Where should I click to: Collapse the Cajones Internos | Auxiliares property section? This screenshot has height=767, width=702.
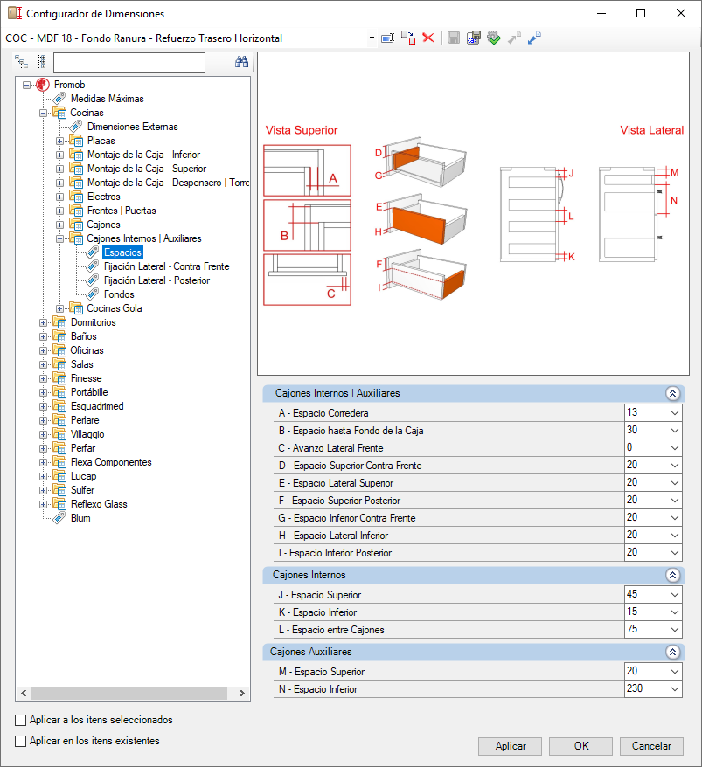pos(672,393)
